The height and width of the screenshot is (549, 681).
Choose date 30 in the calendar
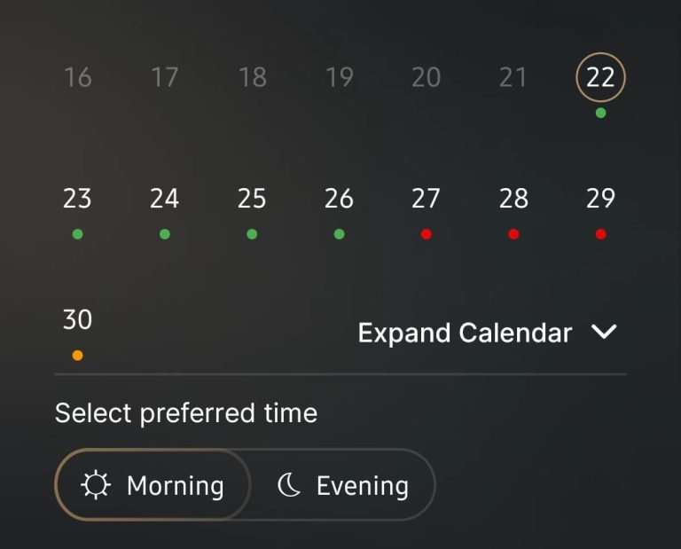[x=77, y=319]
